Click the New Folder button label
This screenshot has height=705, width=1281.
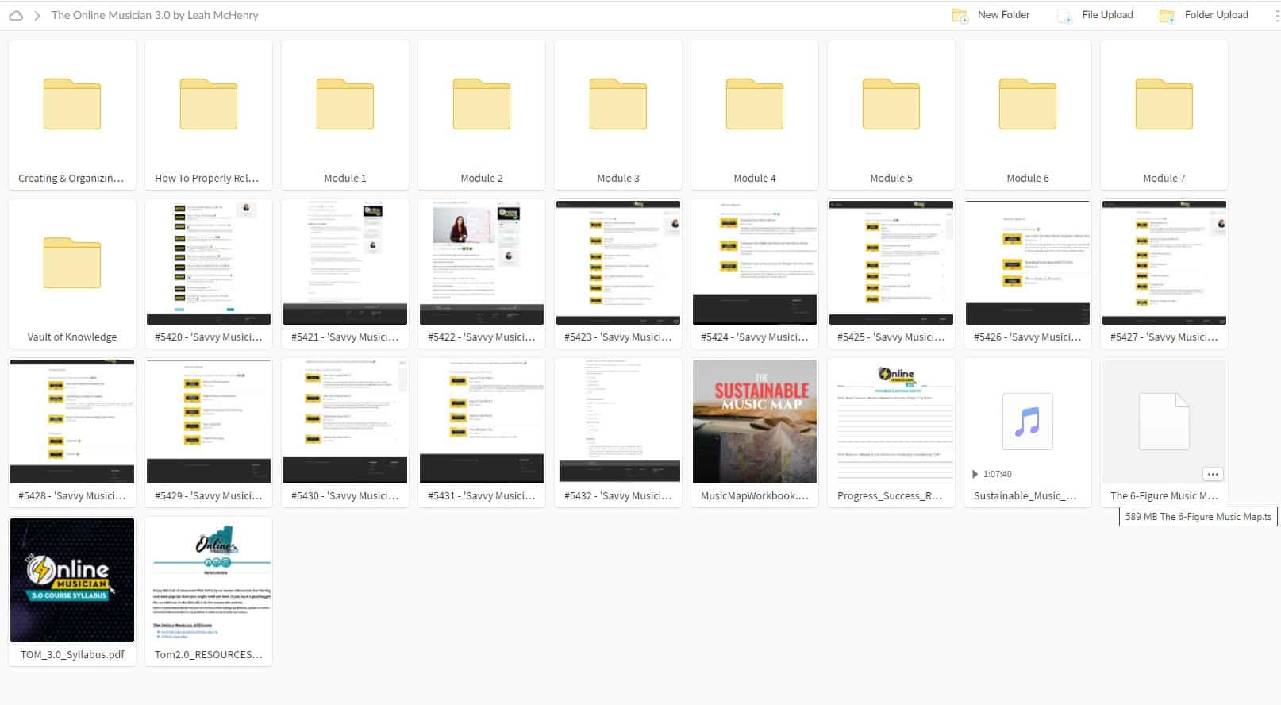coord(1003,15)
